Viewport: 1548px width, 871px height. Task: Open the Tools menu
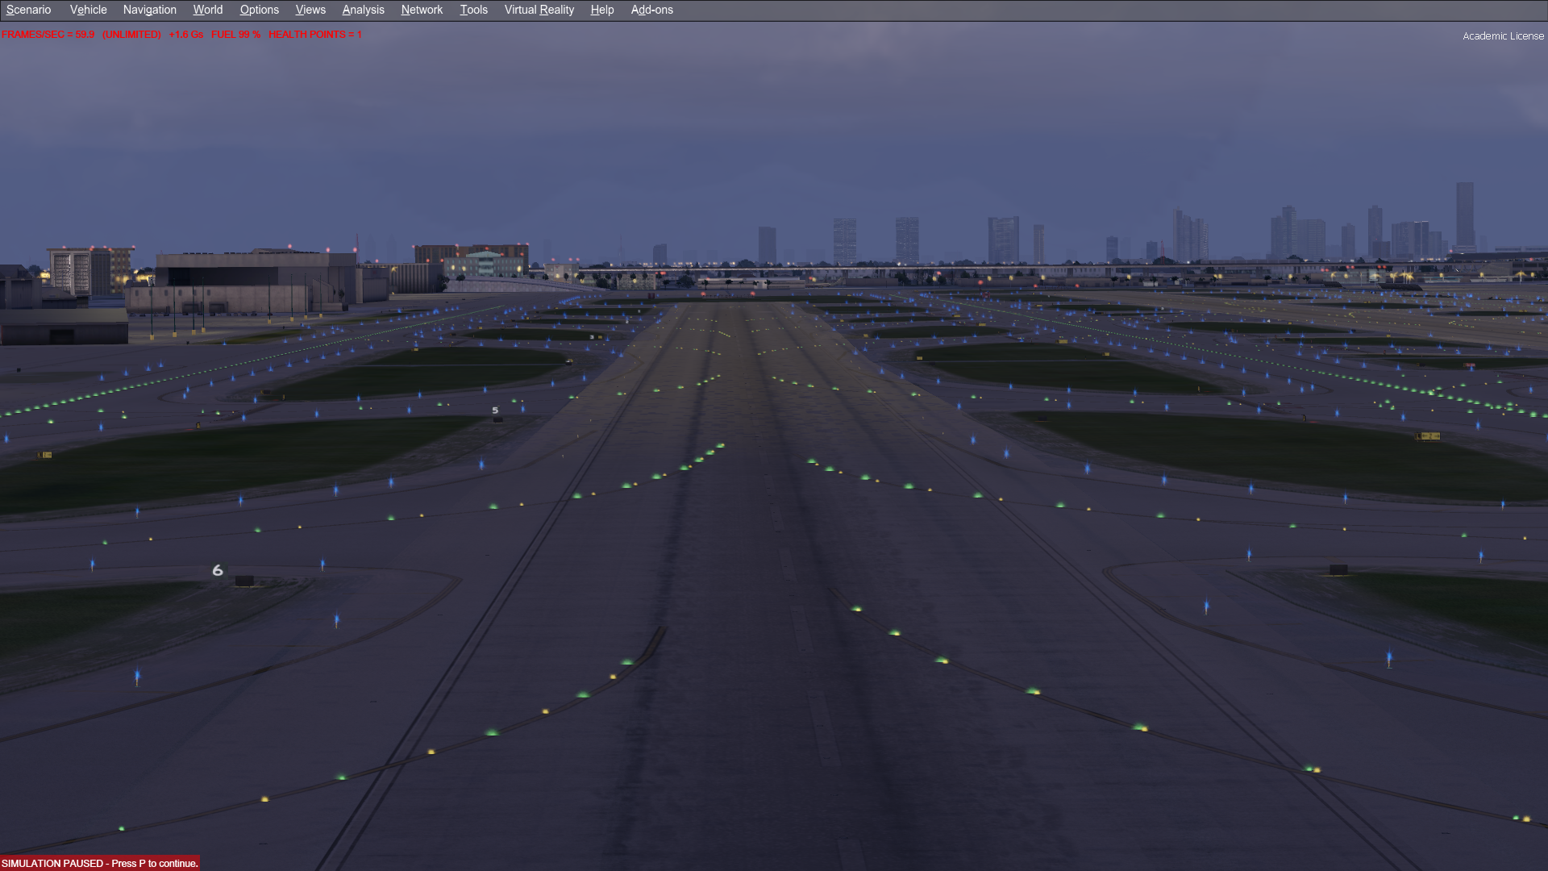click(x=473, y=10)
